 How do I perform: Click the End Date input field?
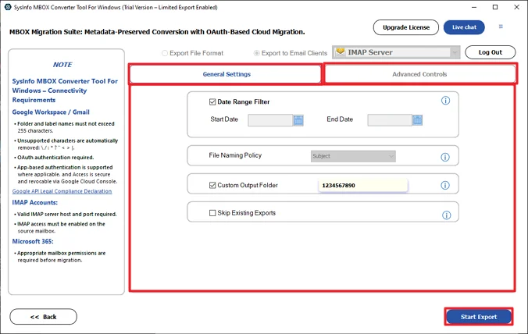(390, 120)
